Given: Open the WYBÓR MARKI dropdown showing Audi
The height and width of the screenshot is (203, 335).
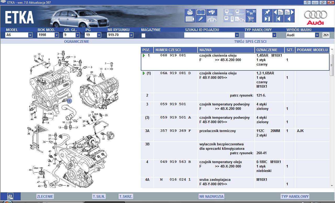Looking at the screenshot, I should pyautogui.click(x=317, y=35).
